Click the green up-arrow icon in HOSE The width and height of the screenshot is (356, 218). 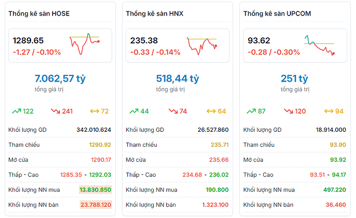[15, 111]
